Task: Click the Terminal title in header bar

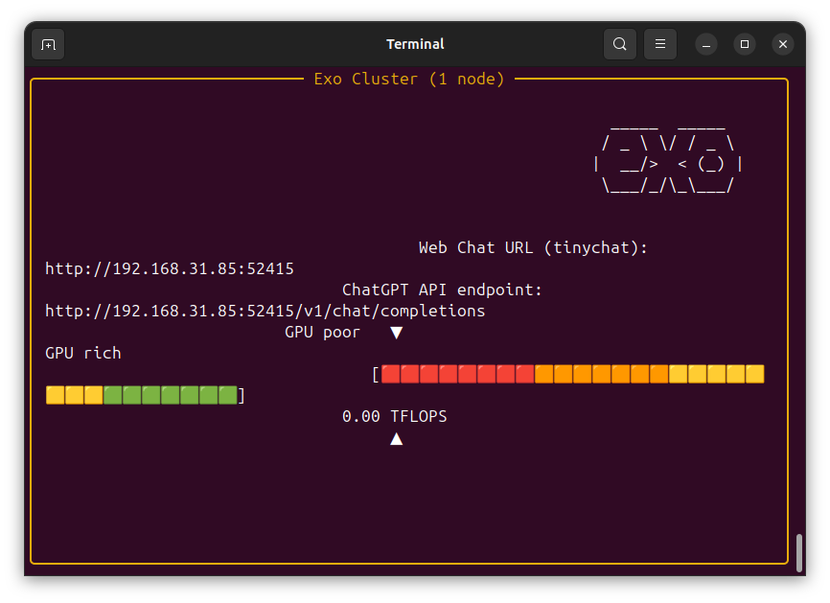Action: (x=415, y=44)
